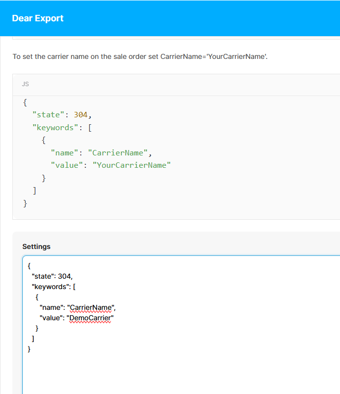Image resolution: width=340 pixels, height=394 pixels.
Task: Click inside the Settings JSON textarea
Action: [181, 325]
